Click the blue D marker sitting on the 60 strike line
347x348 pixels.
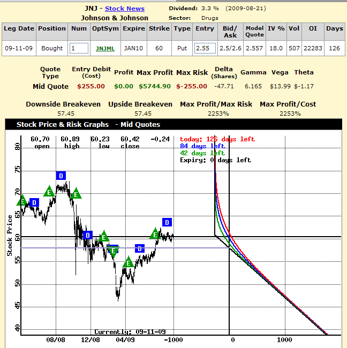coord(88,235)
